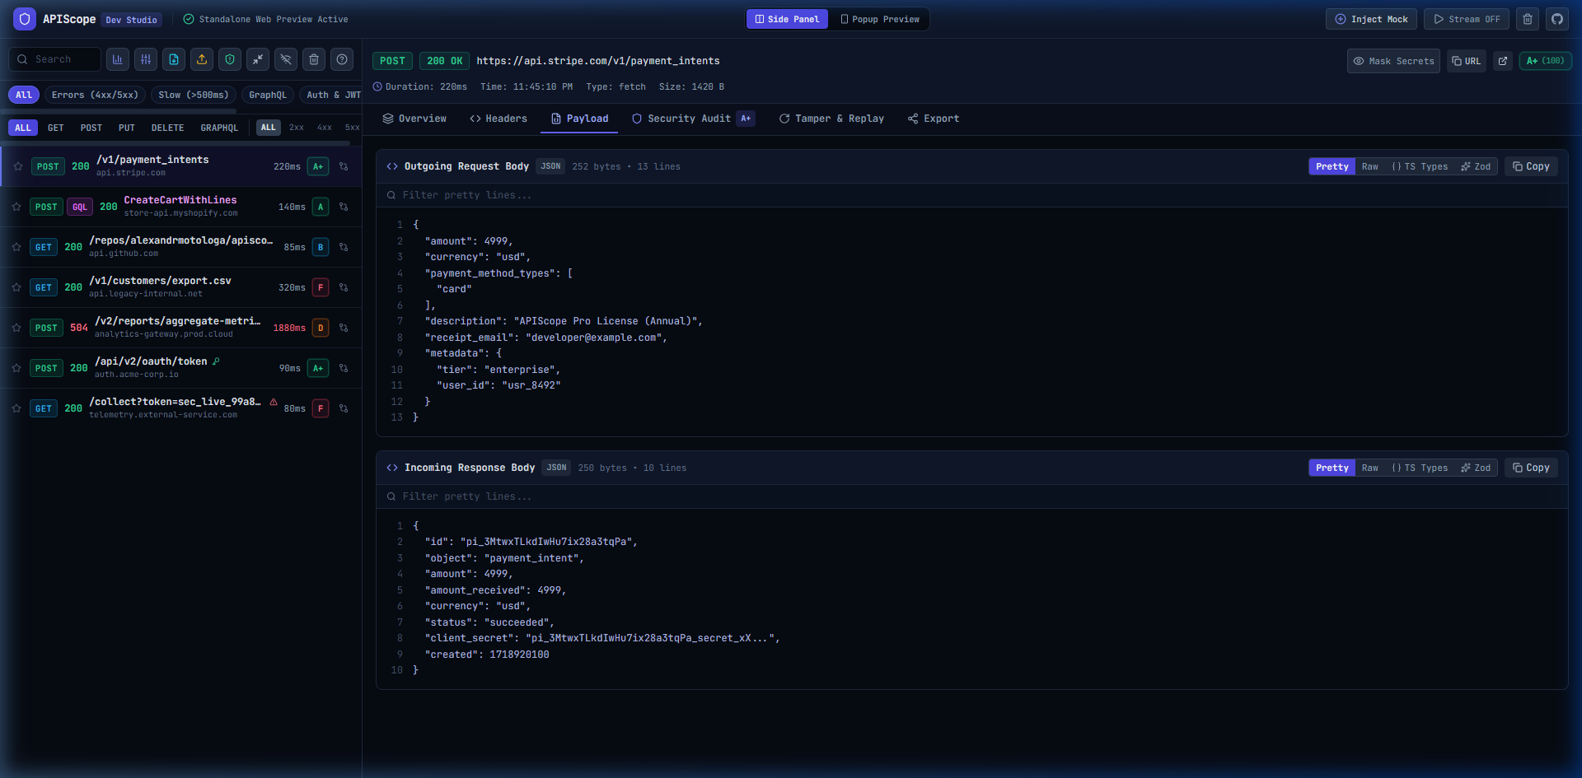Open the bar chart statistics icon
Screen dimensions: 1582x778
pos(118,59)
